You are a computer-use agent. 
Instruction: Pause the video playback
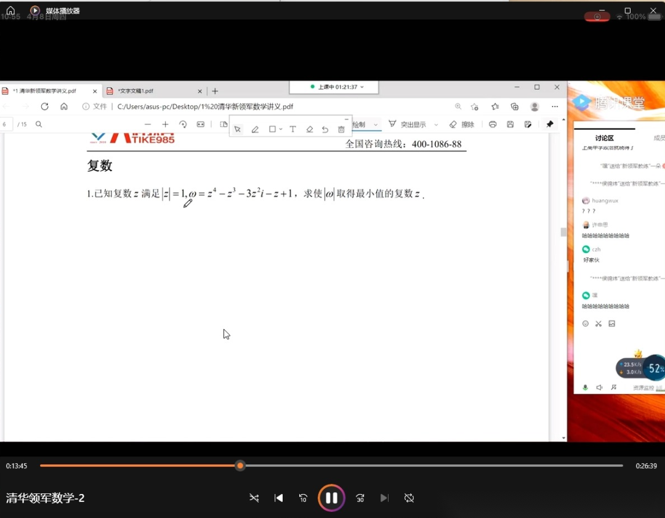[x=331, y=498]
